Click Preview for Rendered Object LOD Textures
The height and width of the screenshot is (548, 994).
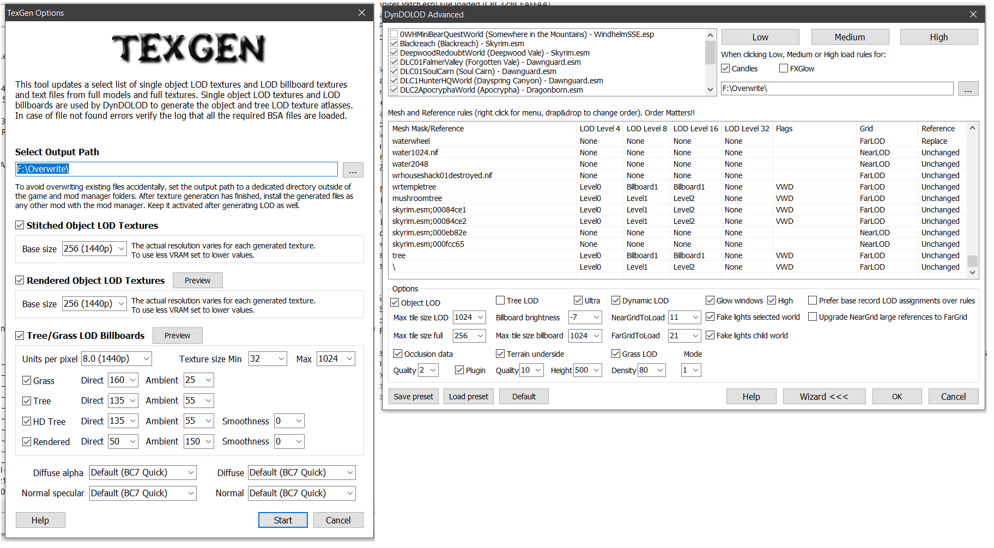coord(198,281)
